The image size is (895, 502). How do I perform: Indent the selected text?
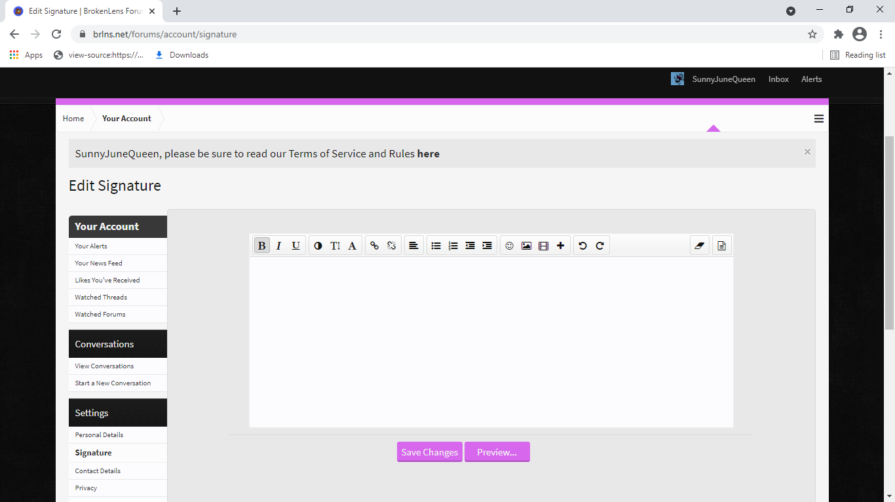click(487, 246)
